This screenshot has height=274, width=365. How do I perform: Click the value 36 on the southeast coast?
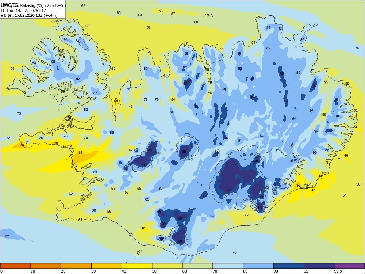point(298,186)
